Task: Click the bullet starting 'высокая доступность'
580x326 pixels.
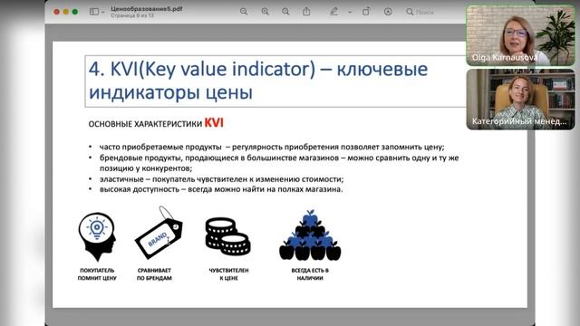Action: [221, 189]
